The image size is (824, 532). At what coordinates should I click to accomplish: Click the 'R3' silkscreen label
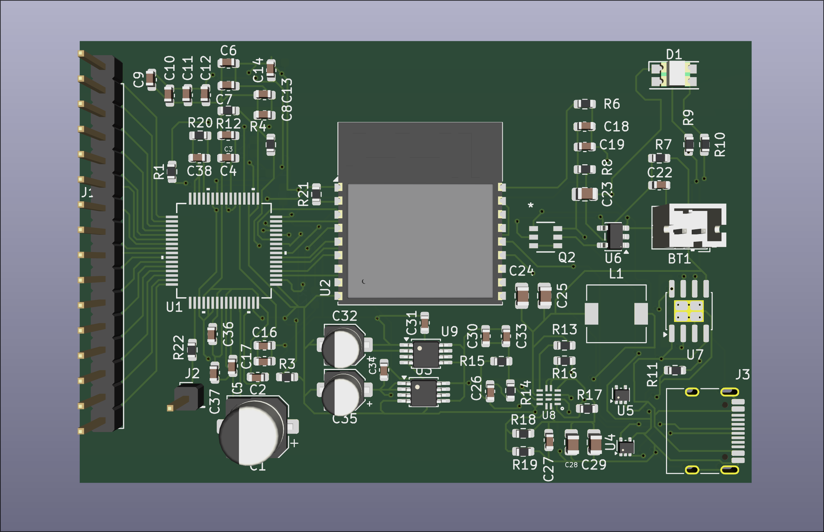click(287, 364)
